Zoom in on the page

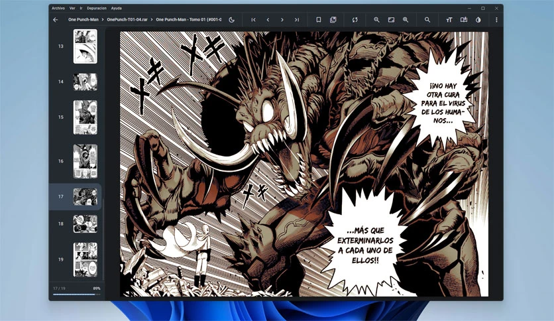pos(406,20)
